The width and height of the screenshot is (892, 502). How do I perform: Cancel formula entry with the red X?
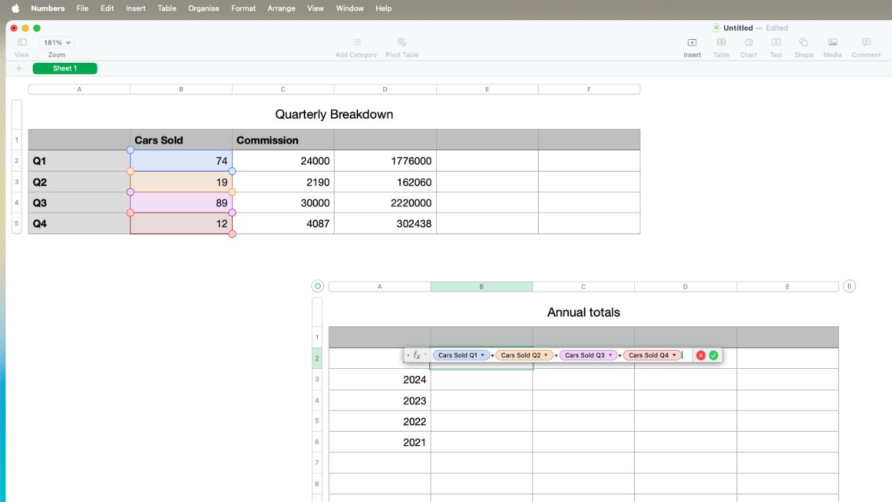[701, 355]
